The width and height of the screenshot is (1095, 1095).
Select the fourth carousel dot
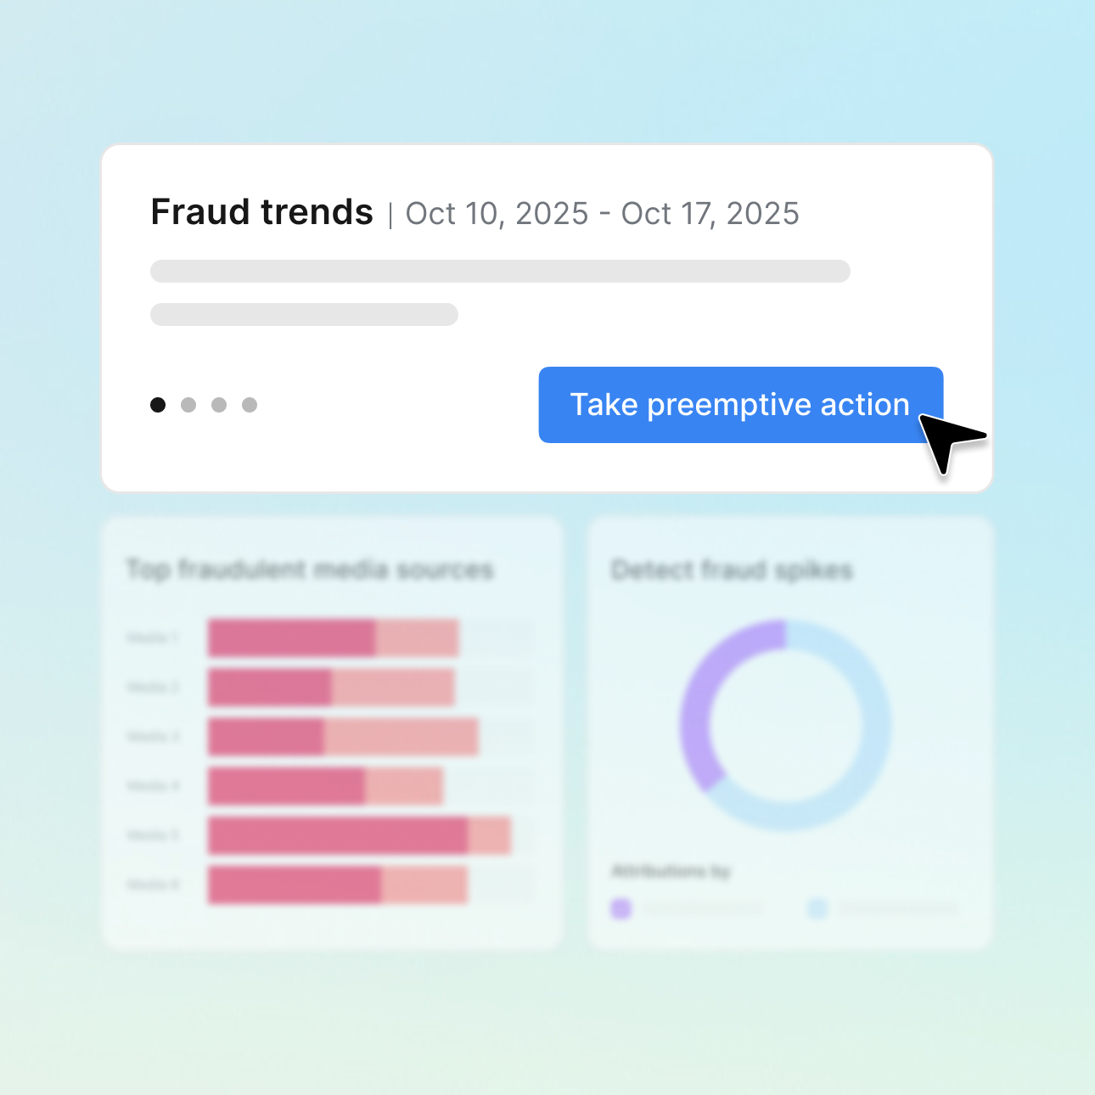[250, 405]
